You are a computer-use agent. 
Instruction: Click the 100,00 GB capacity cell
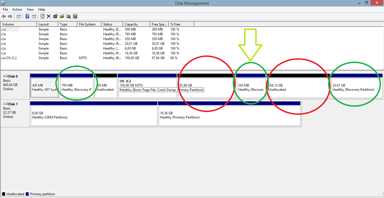click(132, 58)
